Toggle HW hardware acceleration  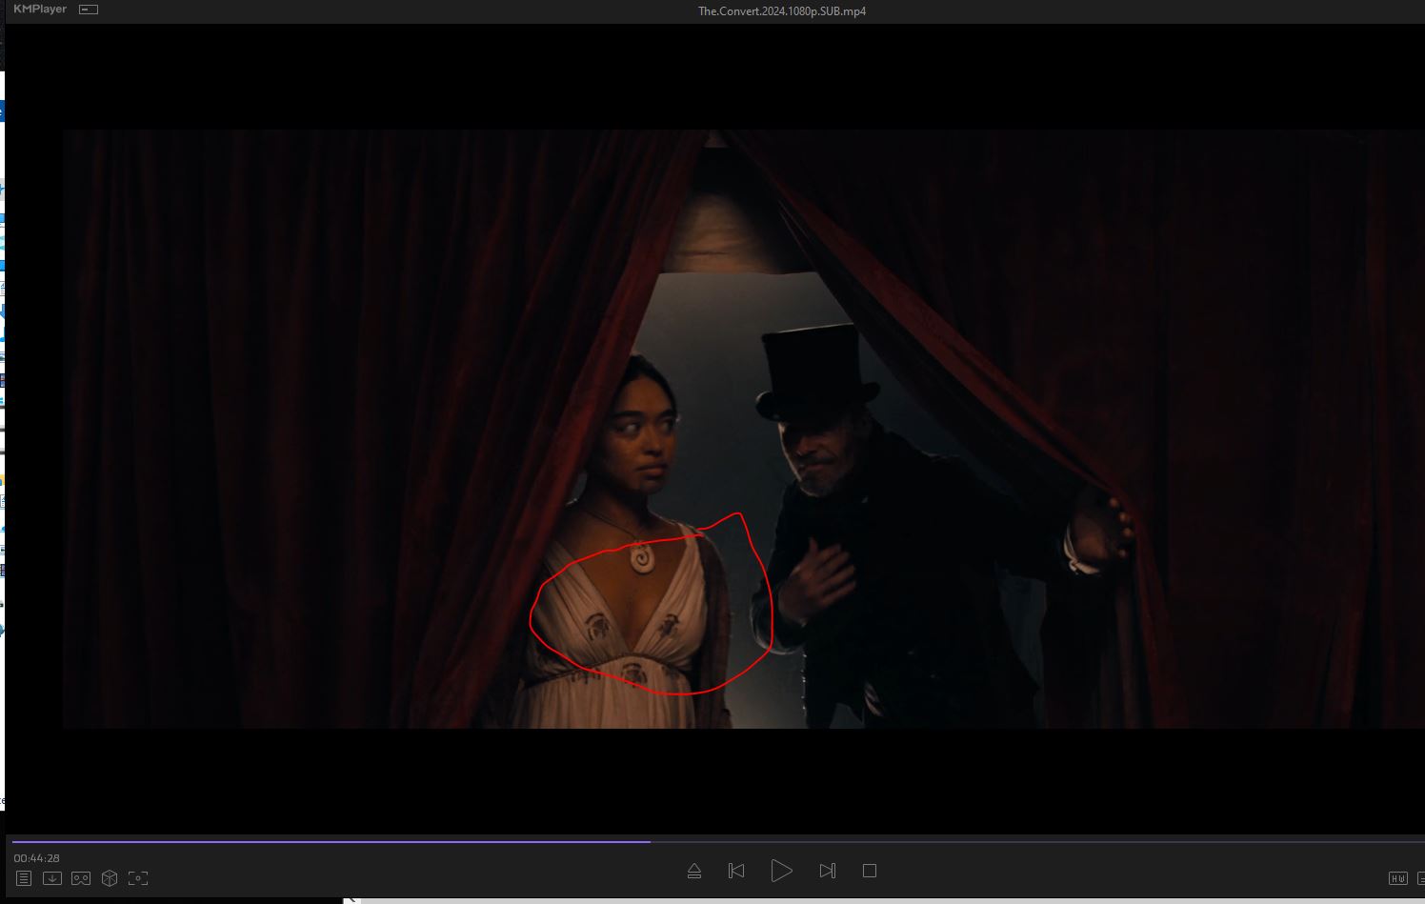pyautogui.click(x=1397, y=878)
